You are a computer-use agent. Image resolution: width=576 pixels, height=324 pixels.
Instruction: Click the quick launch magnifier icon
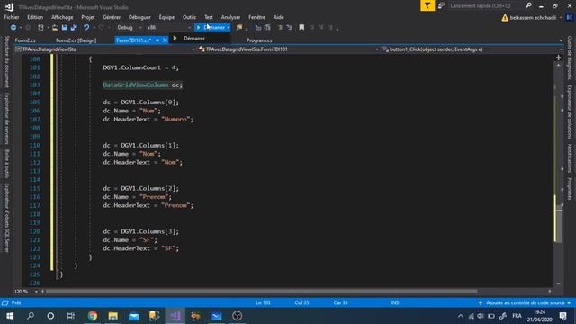[528, 6]
